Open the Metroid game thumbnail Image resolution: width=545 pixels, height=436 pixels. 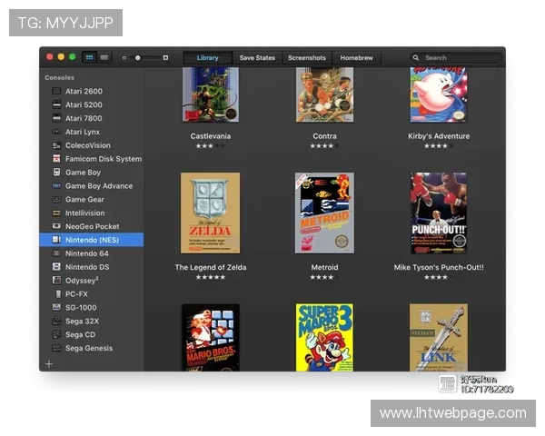[x=324, y=213]
